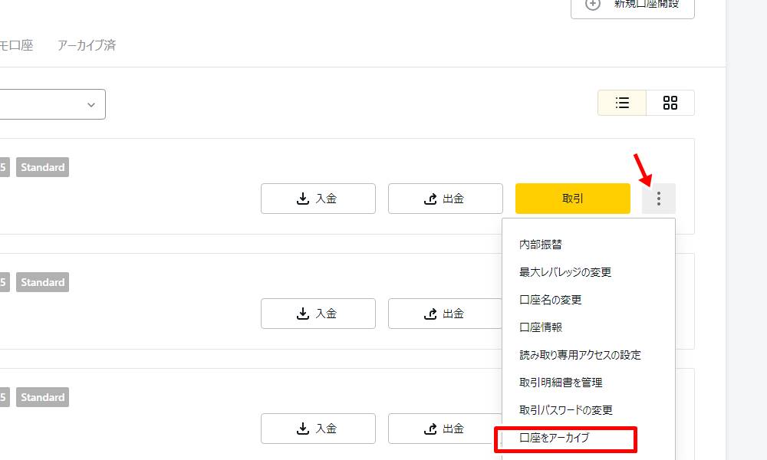Open 口座情報 from the menu

(541, 327)
